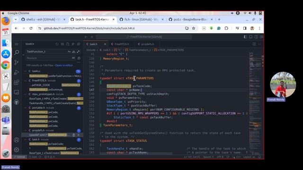Bookmark this page with the star icon

194,28
